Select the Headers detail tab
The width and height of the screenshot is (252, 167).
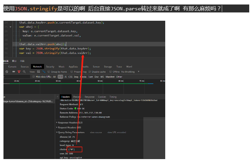65,97
